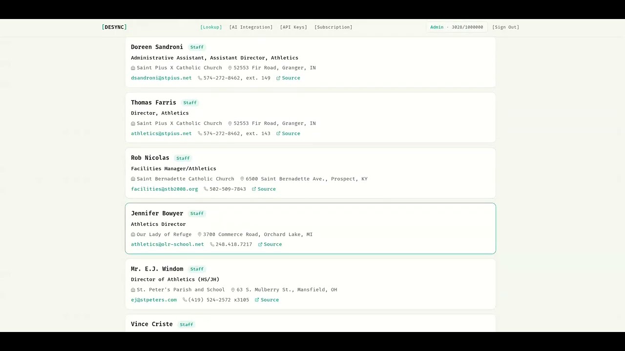The image size is (625, 351).
Task: Click Sign Out
Action: pyautogui.click(x=506, y=27)
